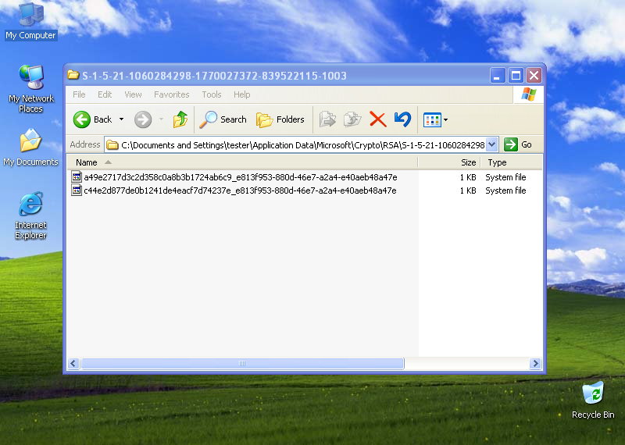The height and width of the screenshot is (445, 625).
Task: Click the icon of file starting a49e2717
Action: pyautogui.click(x=77, y=177)
